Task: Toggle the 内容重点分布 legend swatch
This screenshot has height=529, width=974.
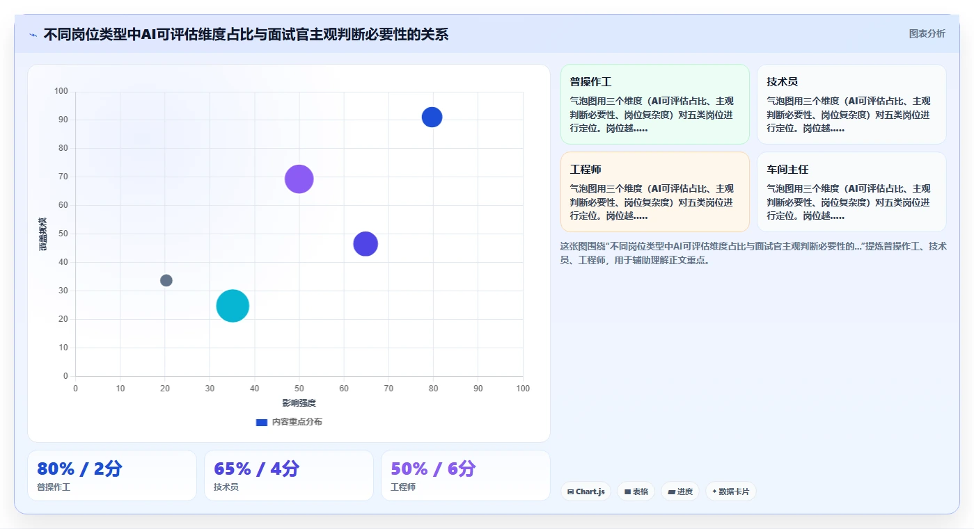Action: tap(262, 422)
